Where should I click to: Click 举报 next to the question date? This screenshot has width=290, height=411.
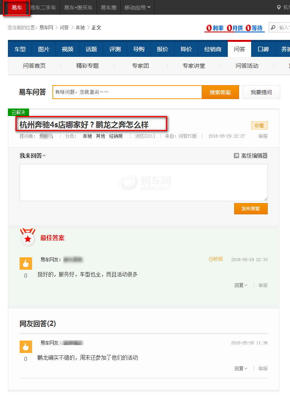263,136
